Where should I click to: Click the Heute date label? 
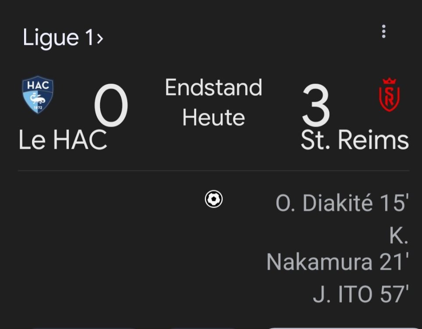click(x=214, y=118)
